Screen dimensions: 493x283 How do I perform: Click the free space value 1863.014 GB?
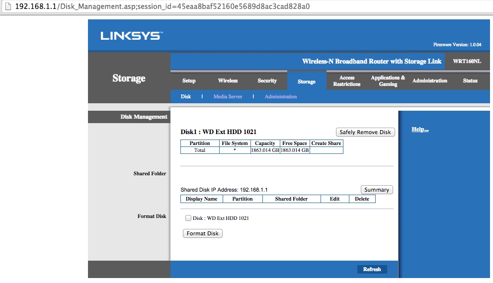(x=295, y=150)
